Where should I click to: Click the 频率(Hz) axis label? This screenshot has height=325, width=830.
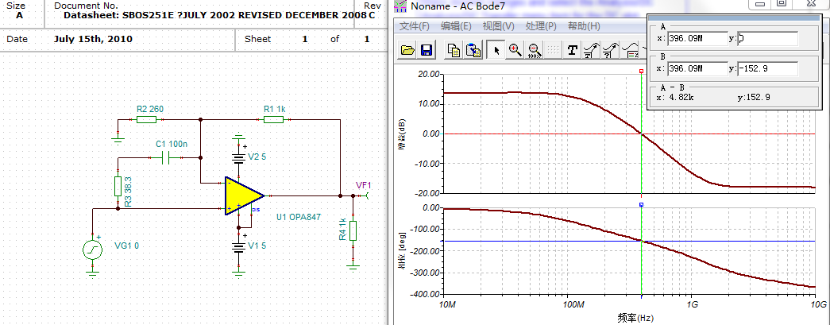pyautogui.click(x=635, y=319)
